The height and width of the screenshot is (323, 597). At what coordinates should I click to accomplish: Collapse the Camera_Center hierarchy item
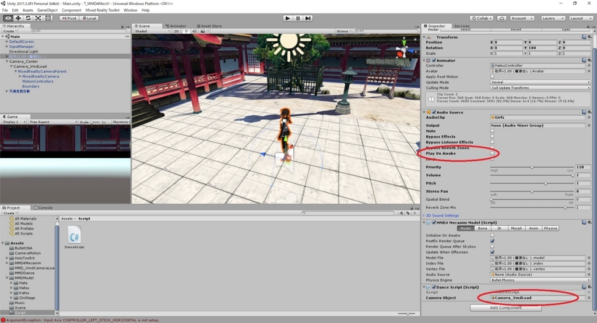point(7,61)
